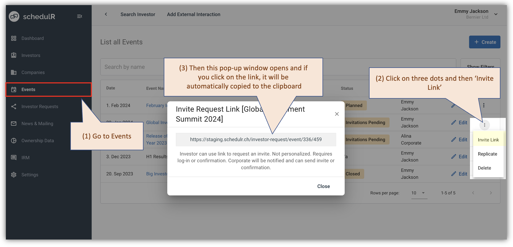Select Invite Link from context menu
This screenshot has width=513, height=247.
click(x=488, y=140)
